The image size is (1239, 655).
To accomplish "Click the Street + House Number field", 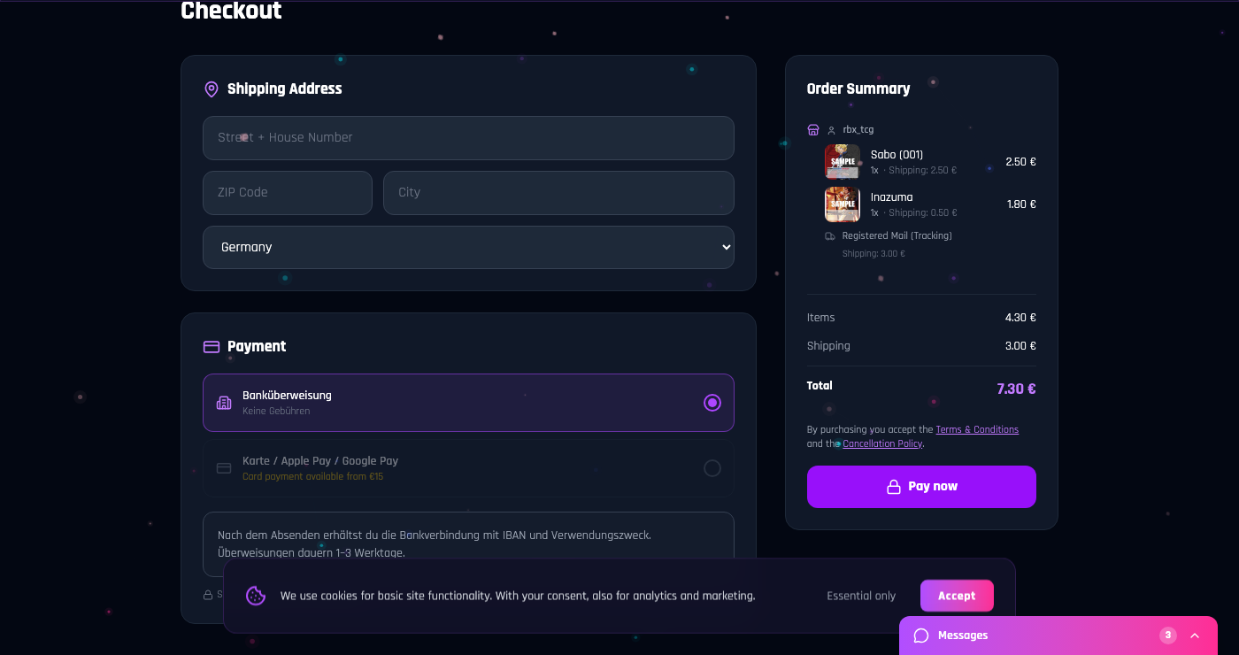I will point(468,138).
